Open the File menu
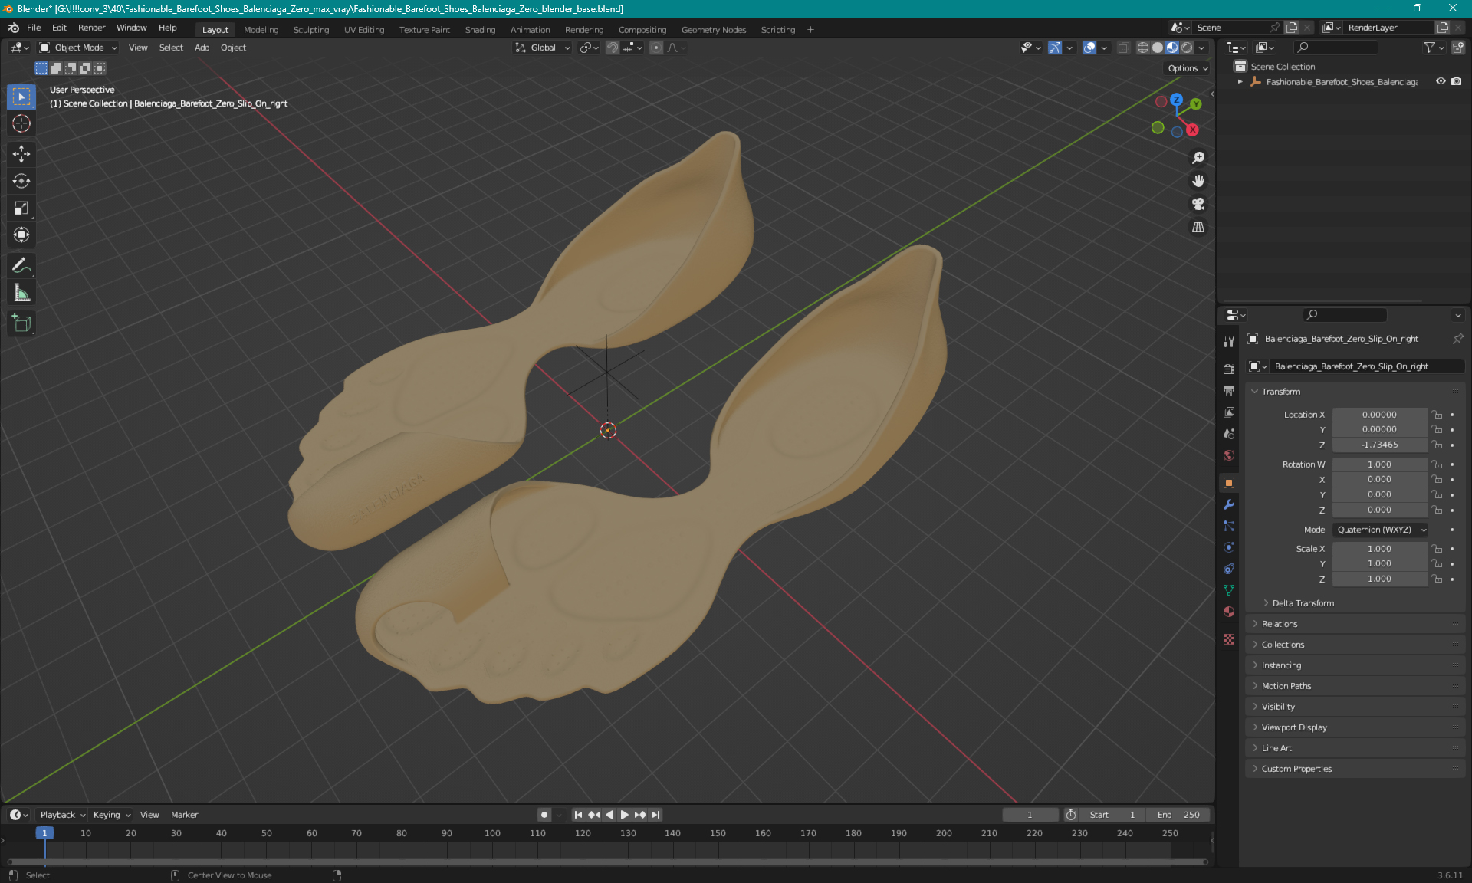Image resolution: width=1472 pixels, height=883 pixels. click(34, 28)
